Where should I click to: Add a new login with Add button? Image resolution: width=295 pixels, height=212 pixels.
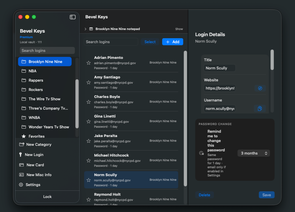pyautogui.click(x=173, y=42)
